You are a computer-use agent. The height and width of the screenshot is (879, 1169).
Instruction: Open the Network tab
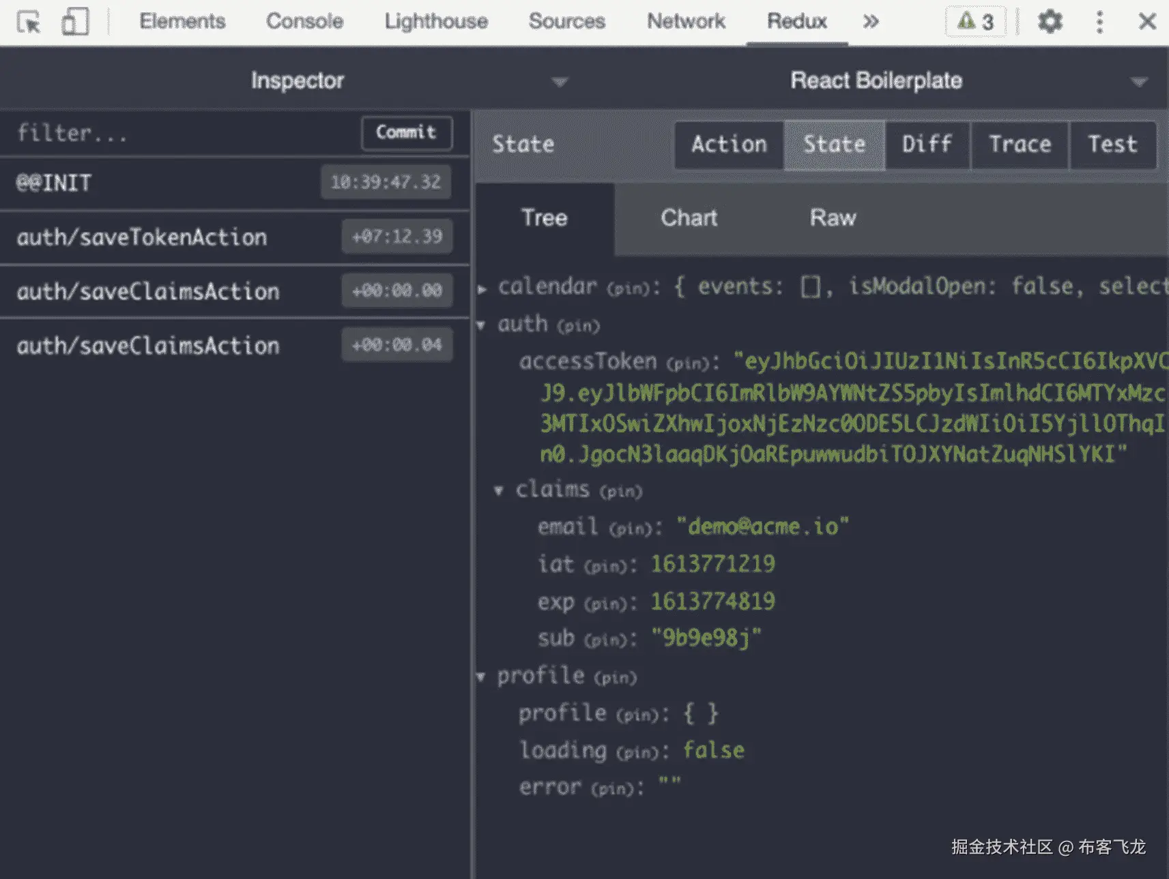click(686, 22)
